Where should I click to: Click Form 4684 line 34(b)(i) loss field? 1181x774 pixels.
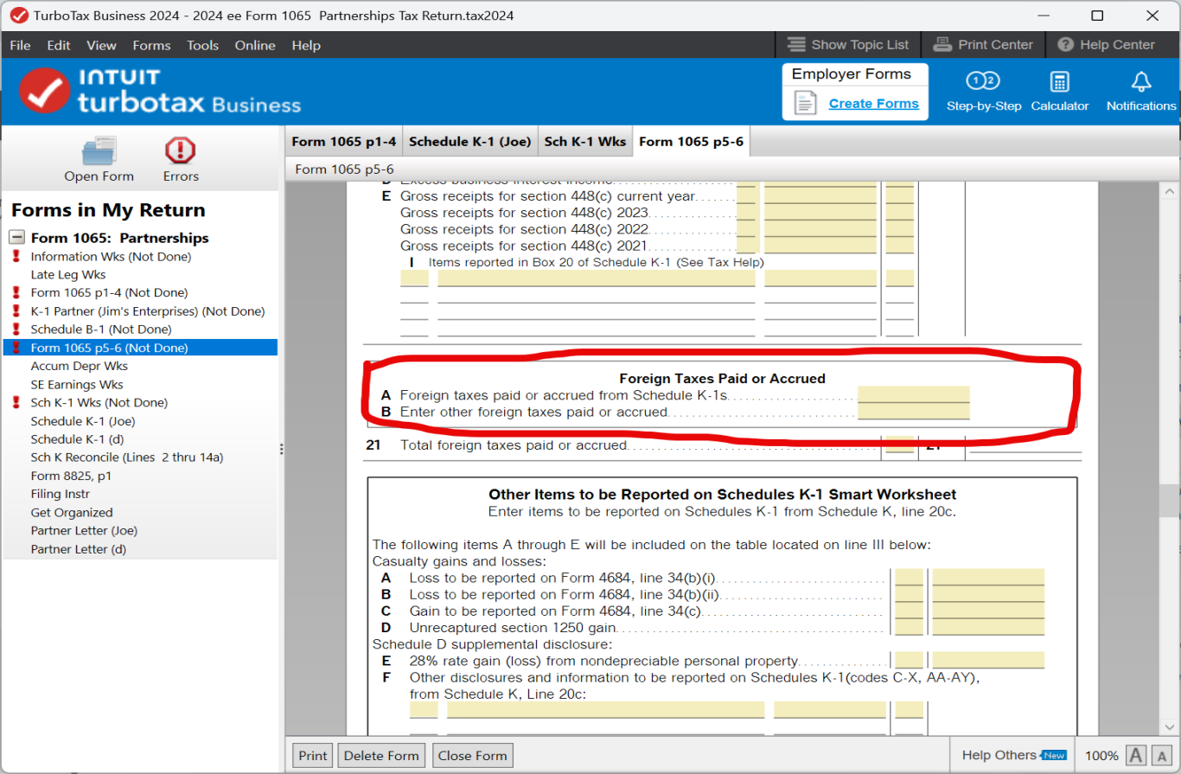click(x=988, y=578)
